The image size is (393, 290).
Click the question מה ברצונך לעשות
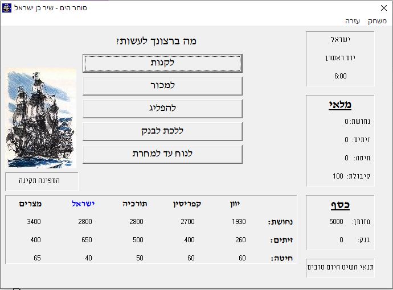(156, 41)
